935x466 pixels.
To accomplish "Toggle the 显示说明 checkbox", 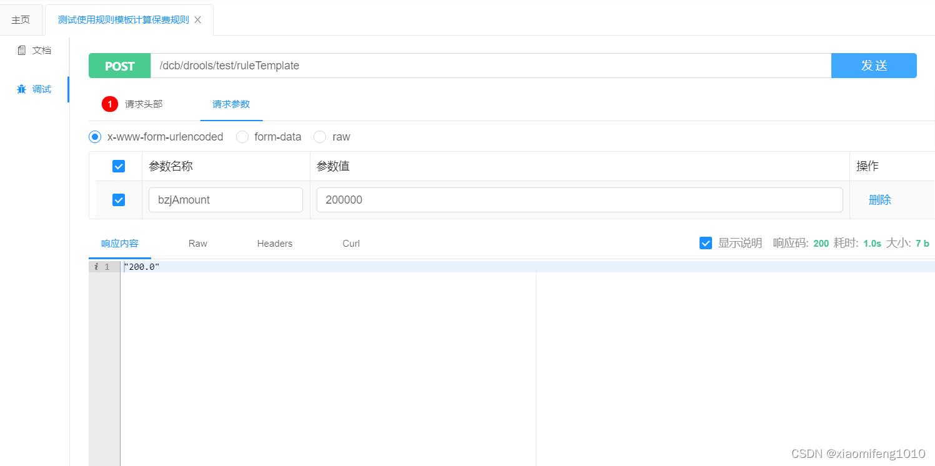I will 706,243.
